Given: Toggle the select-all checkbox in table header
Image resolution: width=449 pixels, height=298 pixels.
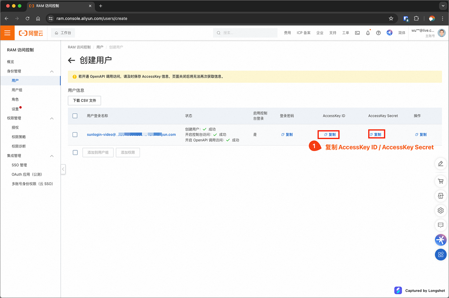Looking at the screenshot, I should pyautogui.click(x=75, y=116).
